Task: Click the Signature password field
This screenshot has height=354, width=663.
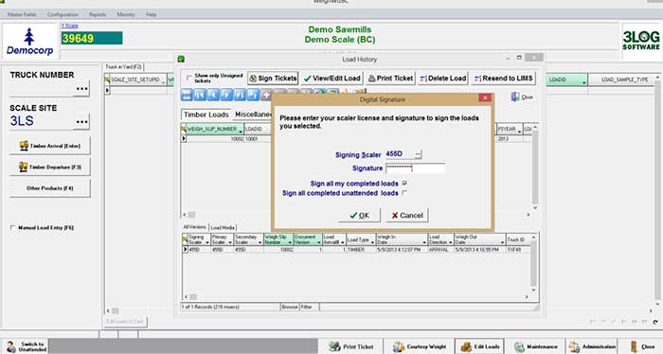Action: pos(415,168)
